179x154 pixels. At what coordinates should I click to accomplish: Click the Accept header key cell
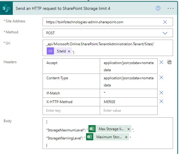click(71, 66)
